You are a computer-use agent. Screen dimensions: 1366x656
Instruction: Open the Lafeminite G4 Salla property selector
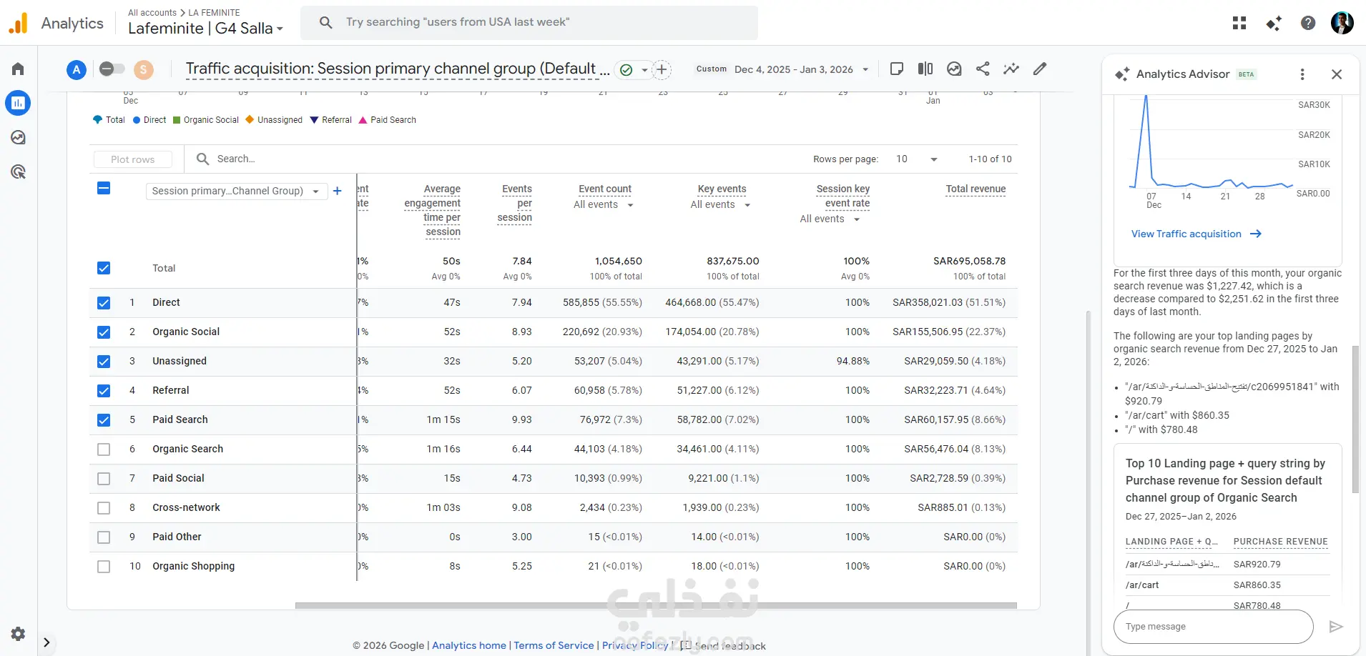point(206,29)
